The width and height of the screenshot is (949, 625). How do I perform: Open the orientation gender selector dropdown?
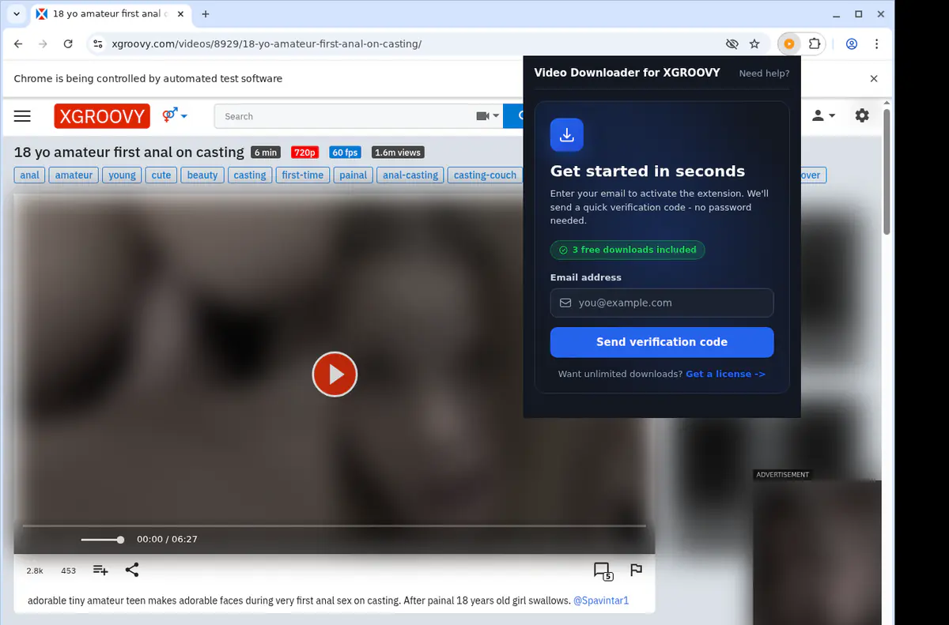coord(175,116)
